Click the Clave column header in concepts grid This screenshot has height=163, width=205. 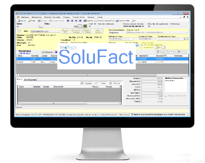[x=23, y=56]
